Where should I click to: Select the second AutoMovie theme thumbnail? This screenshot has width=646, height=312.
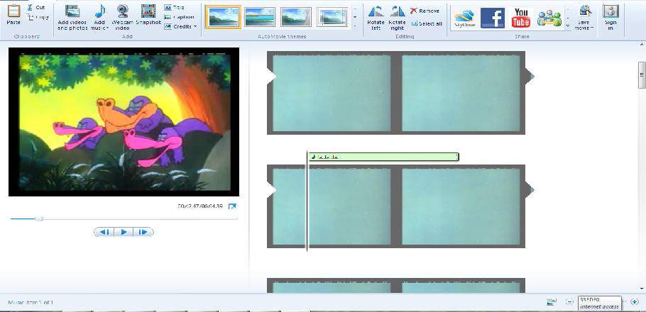pos(260,17)
